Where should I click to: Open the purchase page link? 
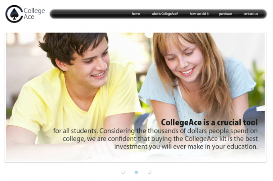[x=225, y=14]
